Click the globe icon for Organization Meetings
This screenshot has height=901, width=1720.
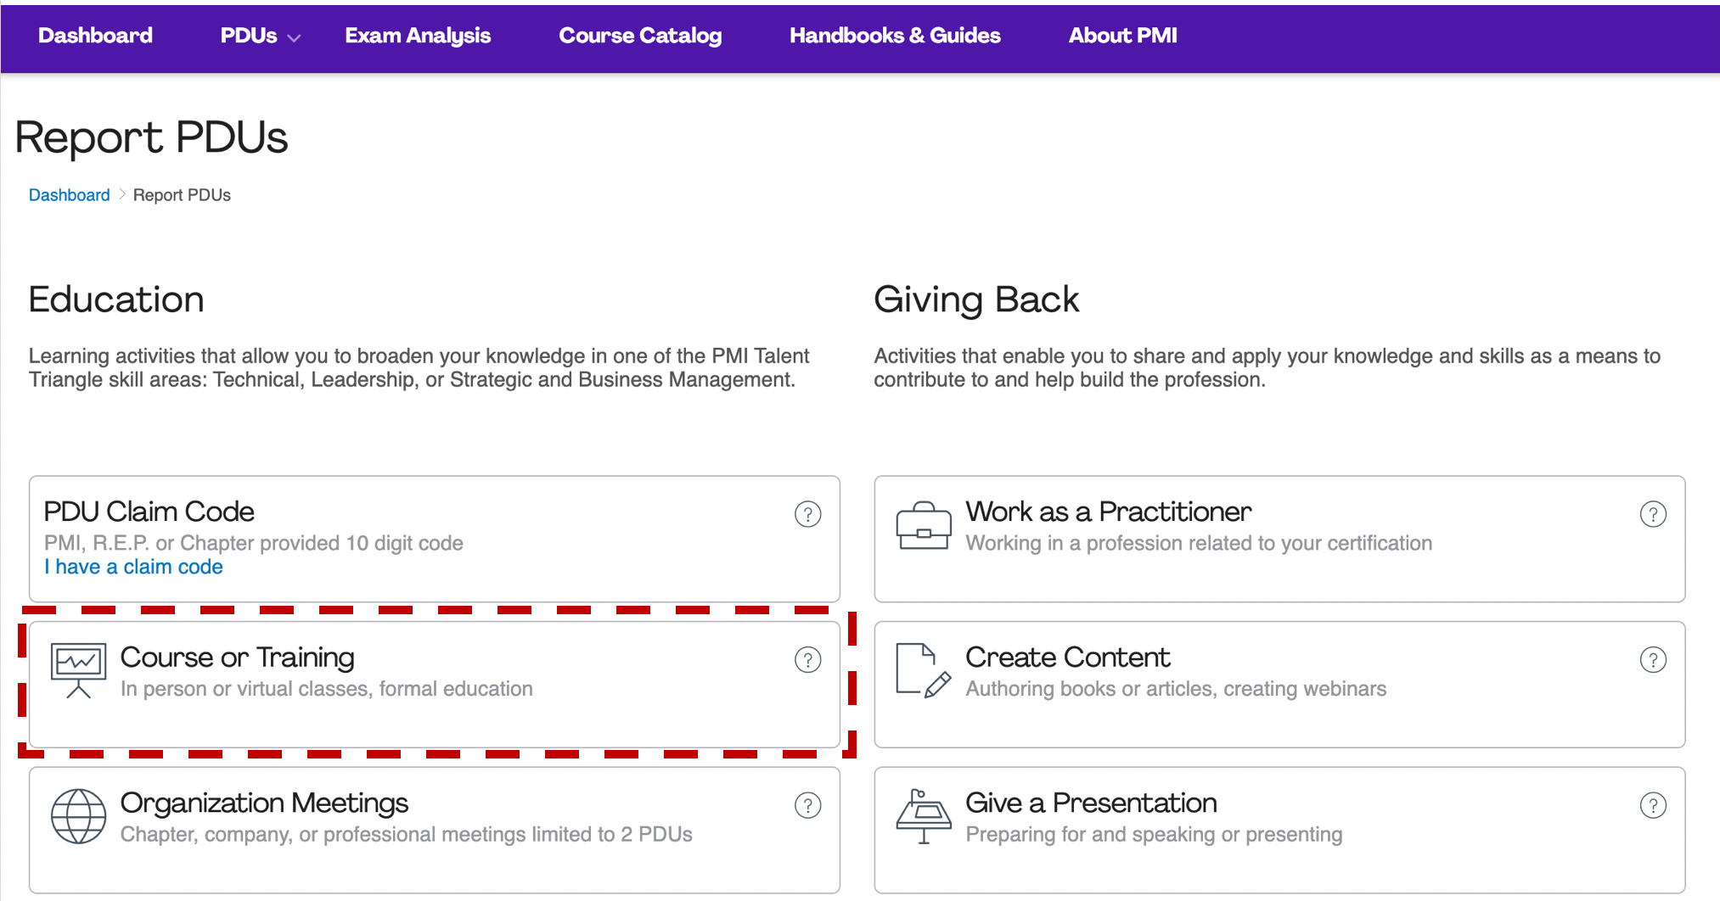pos(78,816)
